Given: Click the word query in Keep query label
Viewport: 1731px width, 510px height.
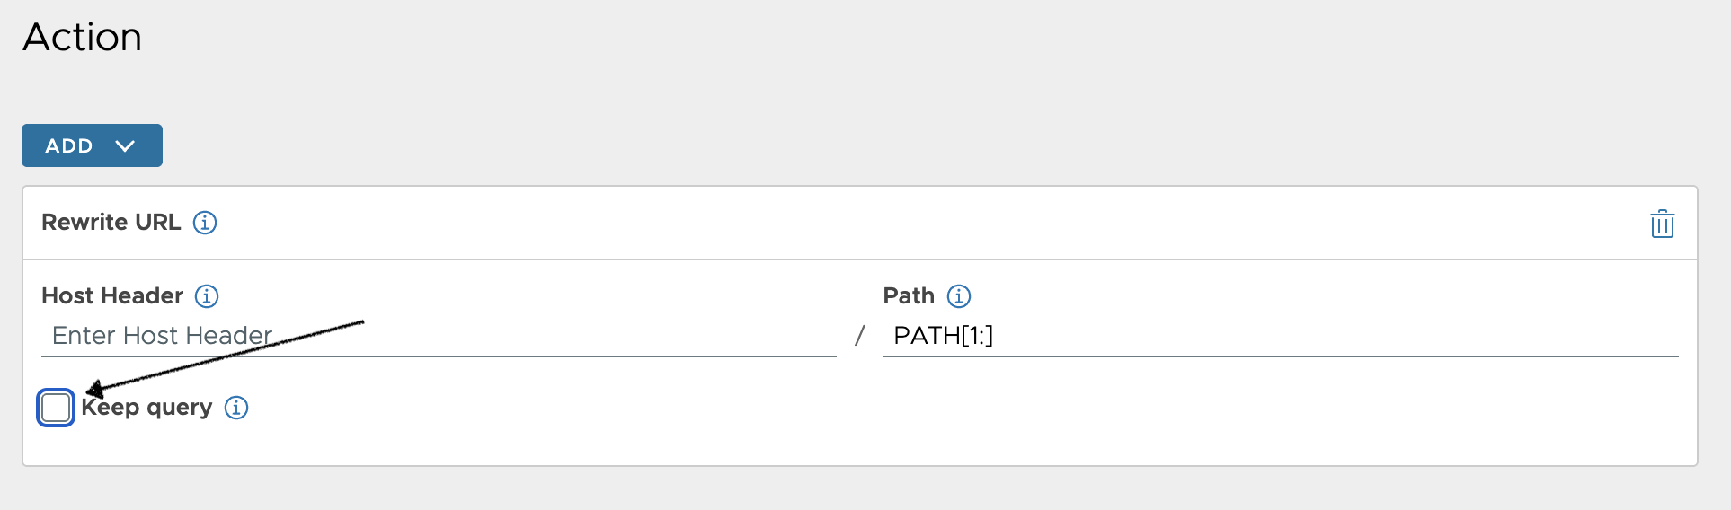Looking at the screenshot, I should (180, 409).
